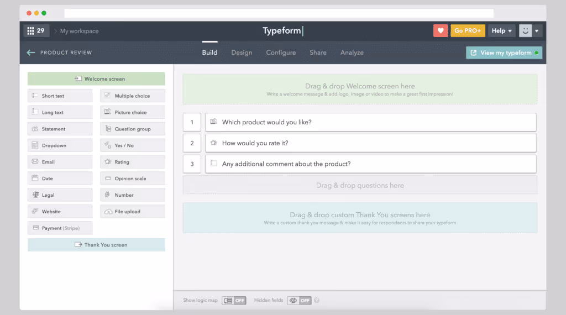The image size is (566, 315).
Task: Select the Long text field icon
Action: tap(35, 112)
